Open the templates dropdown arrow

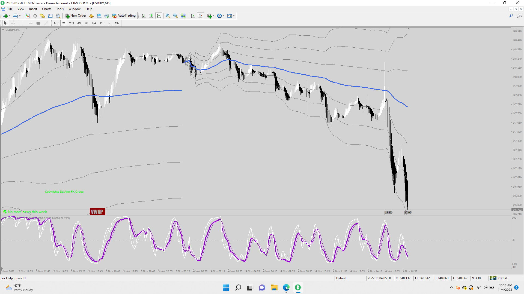click(x=234, y=16)
